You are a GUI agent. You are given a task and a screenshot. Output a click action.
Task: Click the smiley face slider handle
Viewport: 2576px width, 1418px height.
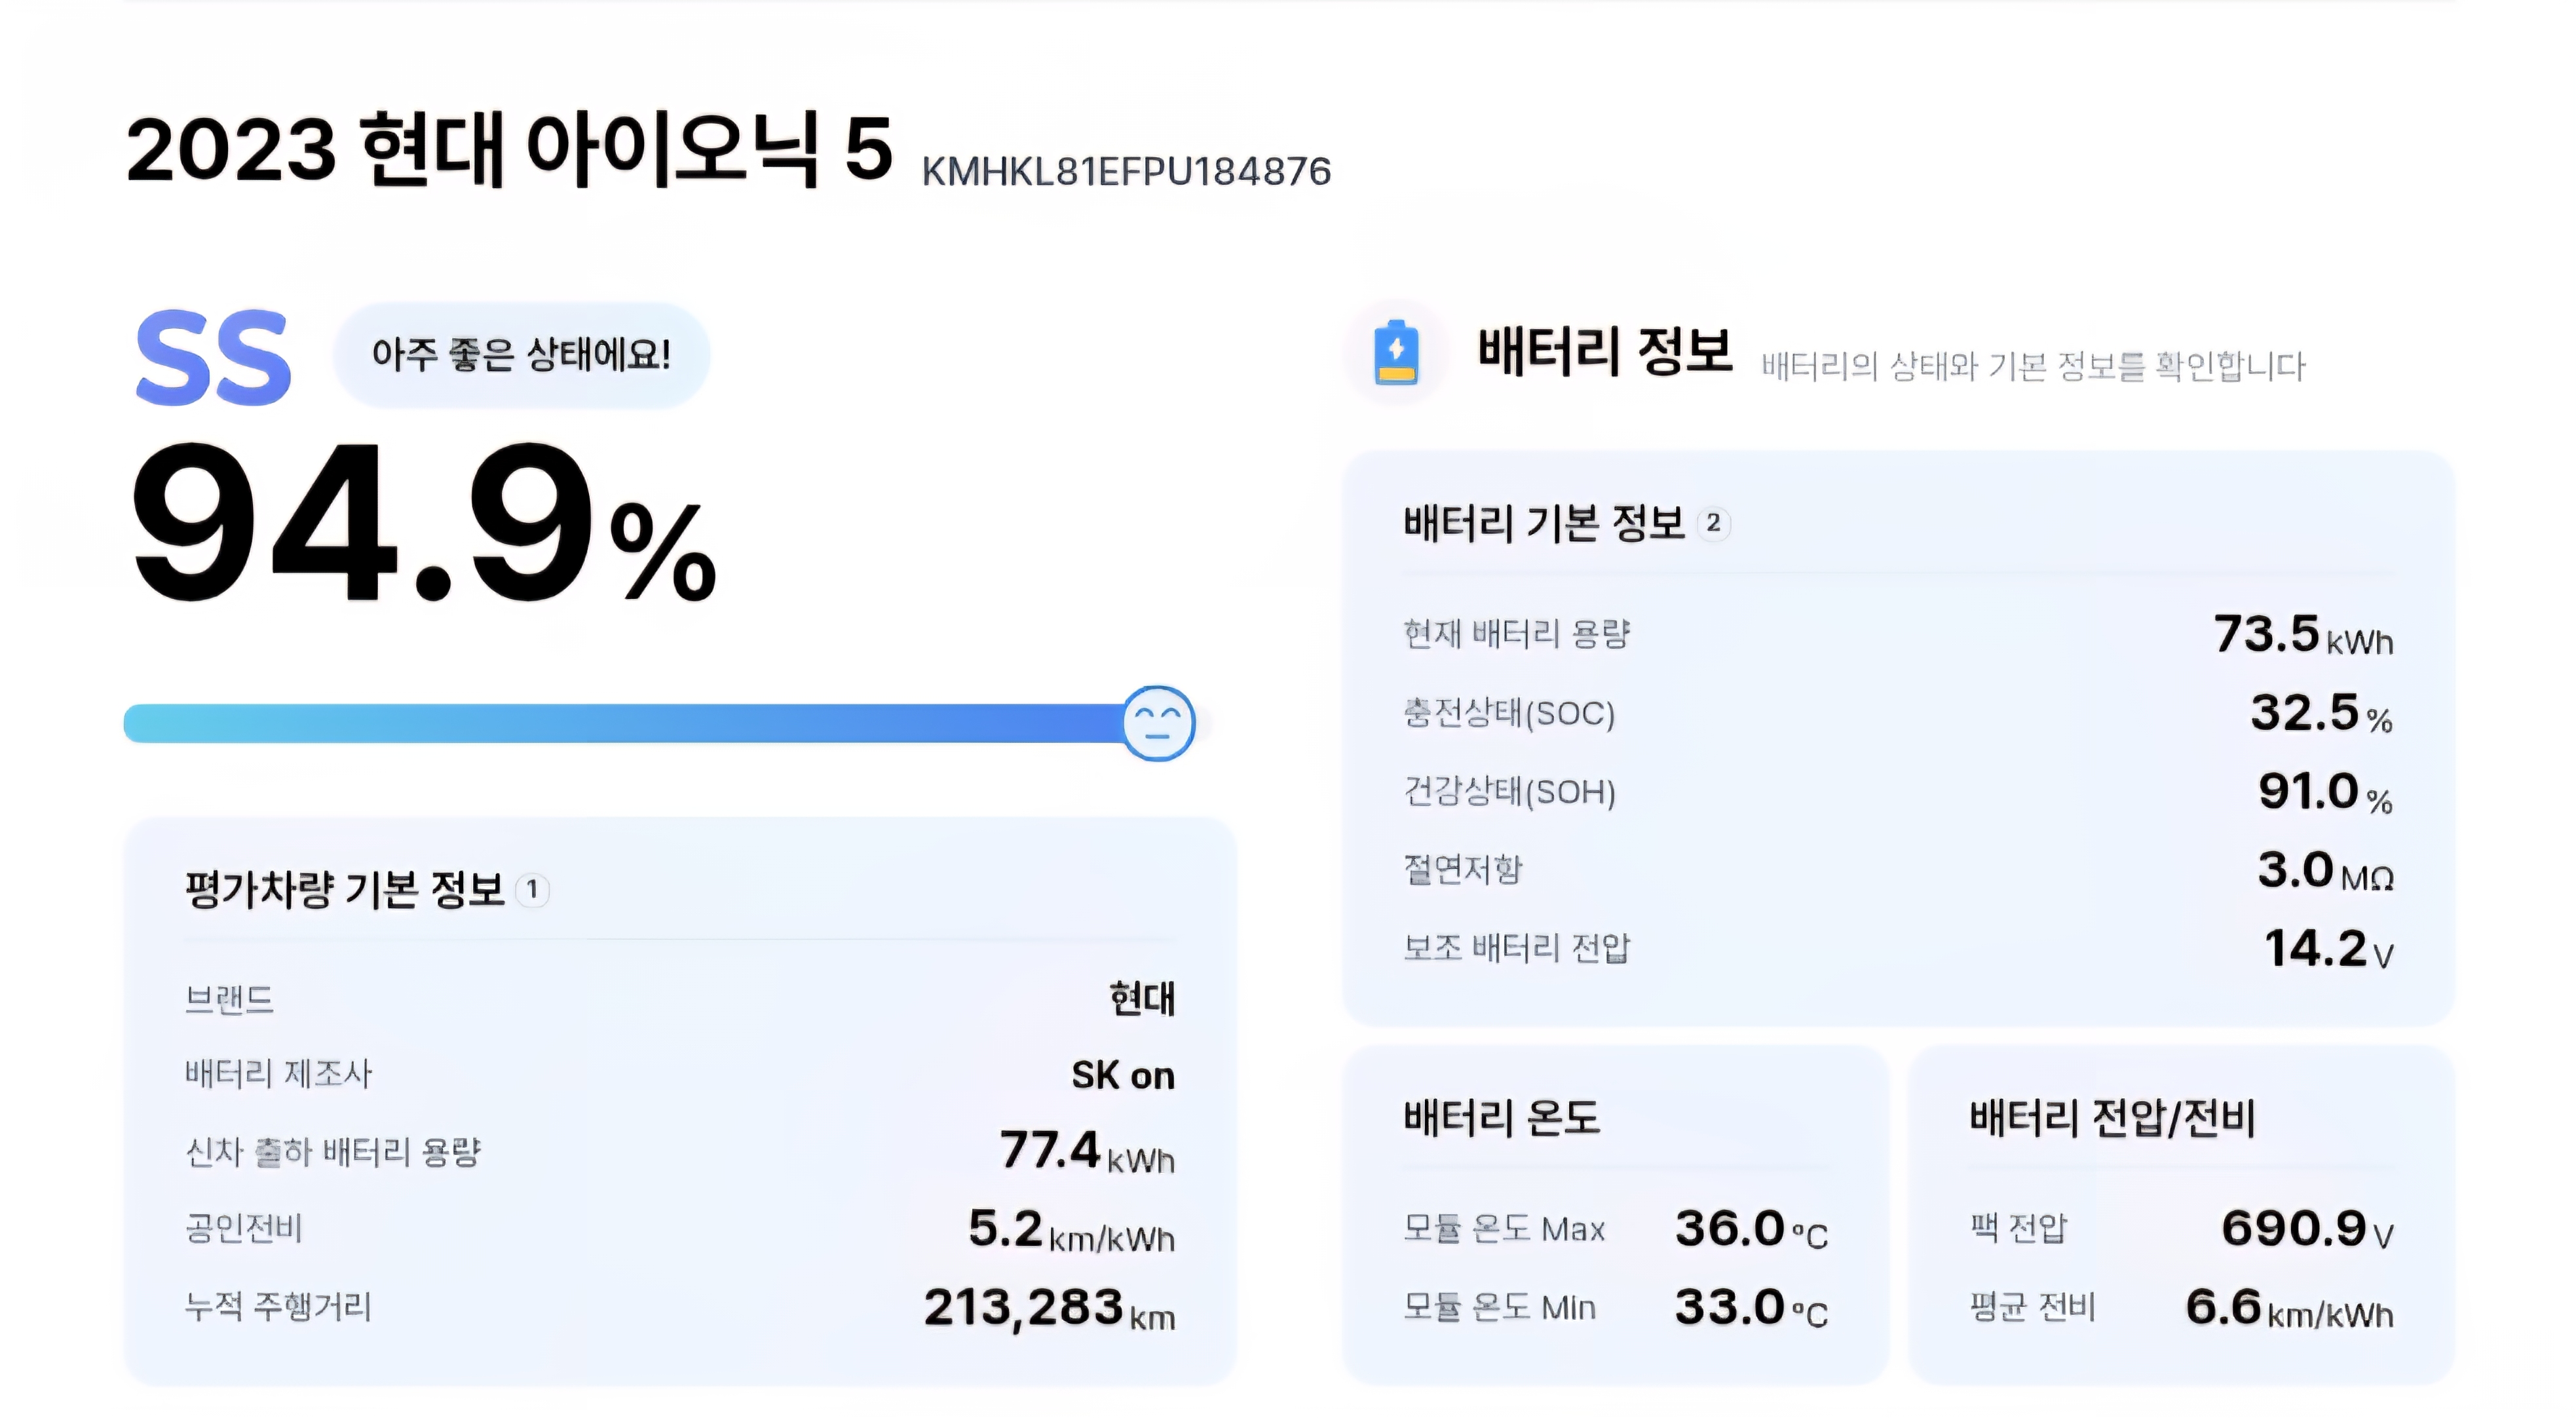1158,723
